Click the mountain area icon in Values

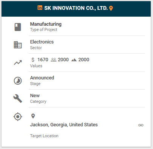tap(74, 60)
